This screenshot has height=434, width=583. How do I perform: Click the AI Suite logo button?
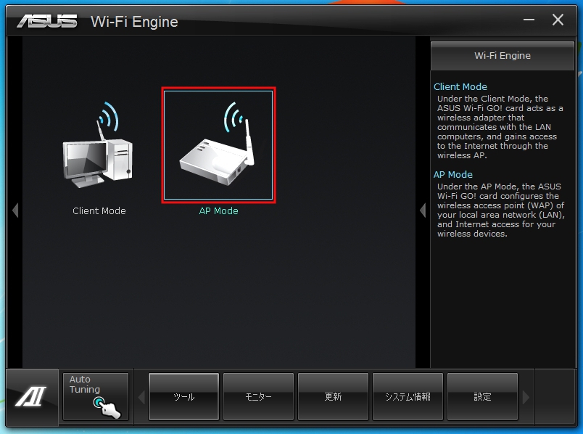pyautogui.click(x=32, y=396)
